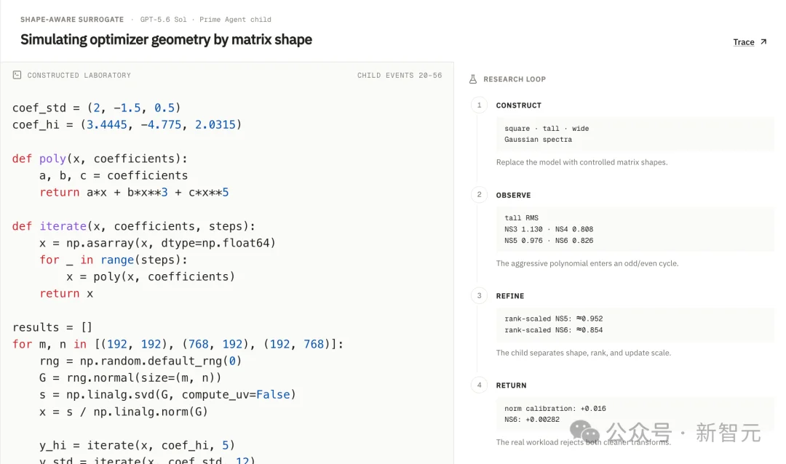This screenshot has height=464, width=786.
Task: Click the Prime Agent child breadcrumb
Action: tap(235, 20)
